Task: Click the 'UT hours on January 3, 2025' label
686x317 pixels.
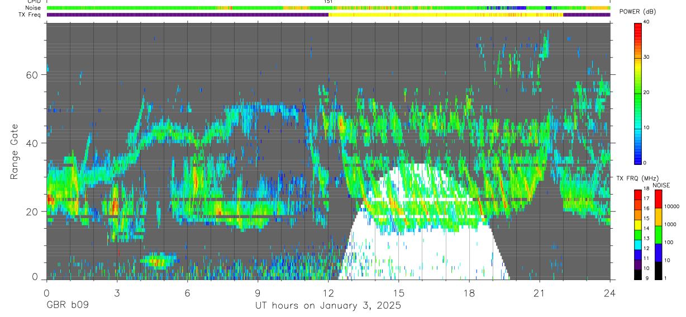Action: (x=328, y=306)
